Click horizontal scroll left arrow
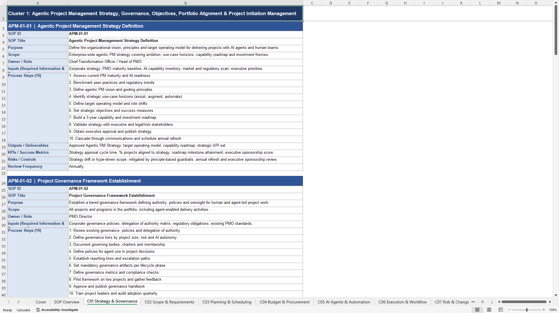 (x=499, y=302)
